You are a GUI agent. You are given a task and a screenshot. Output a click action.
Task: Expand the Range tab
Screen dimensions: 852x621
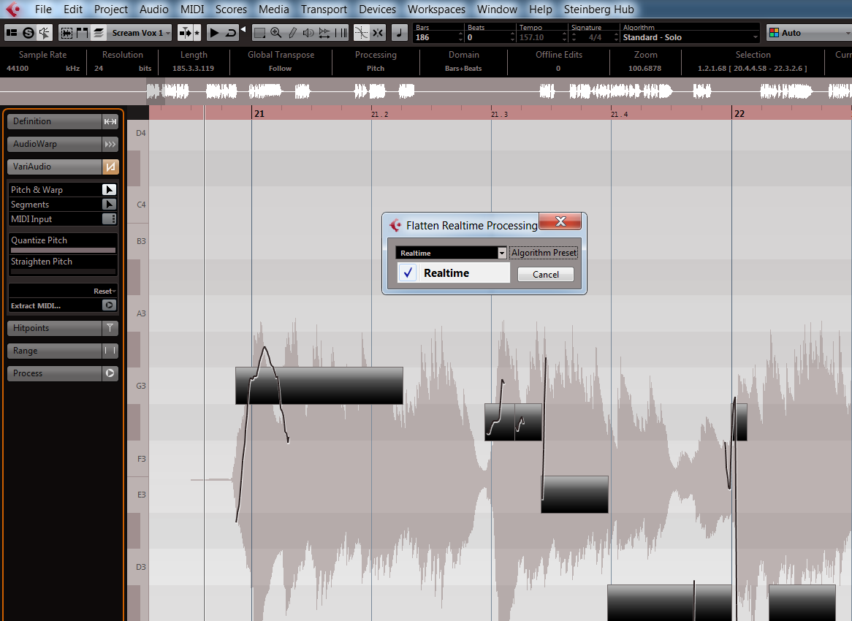pyautogui.click(x=54, y=351)
